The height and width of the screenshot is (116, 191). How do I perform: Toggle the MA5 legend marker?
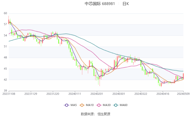coord(66,105)
